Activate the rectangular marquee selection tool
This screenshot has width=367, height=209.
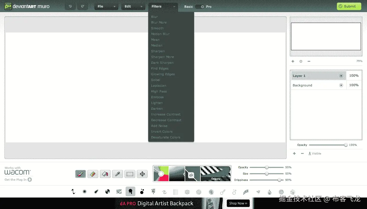tap(130, 174)
